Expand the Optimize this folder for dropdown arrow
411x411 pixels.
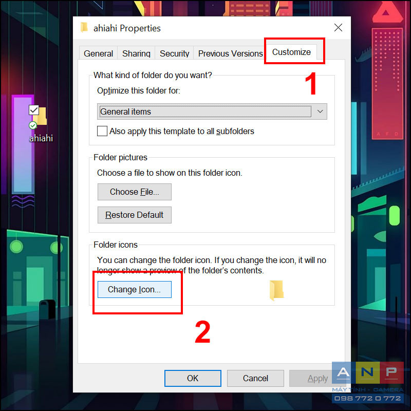[320, 111]
